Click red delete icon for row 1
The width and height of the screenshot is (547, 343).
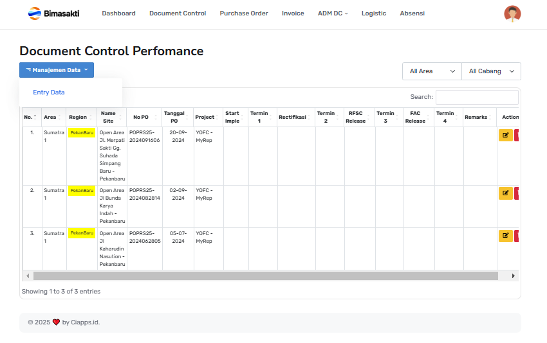click(x=517, y=136)
